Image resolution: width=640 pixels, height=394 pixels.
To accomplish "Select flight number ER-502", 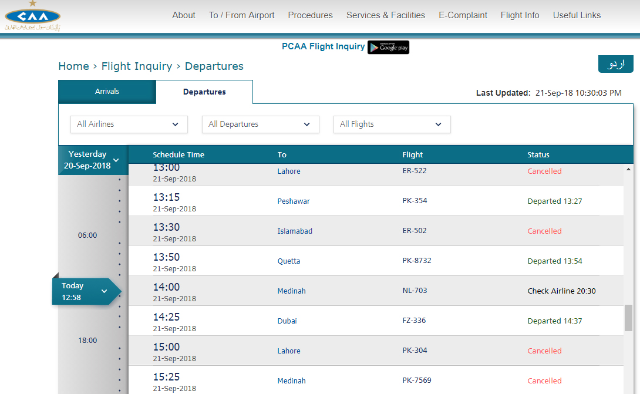I will (415, 230).
